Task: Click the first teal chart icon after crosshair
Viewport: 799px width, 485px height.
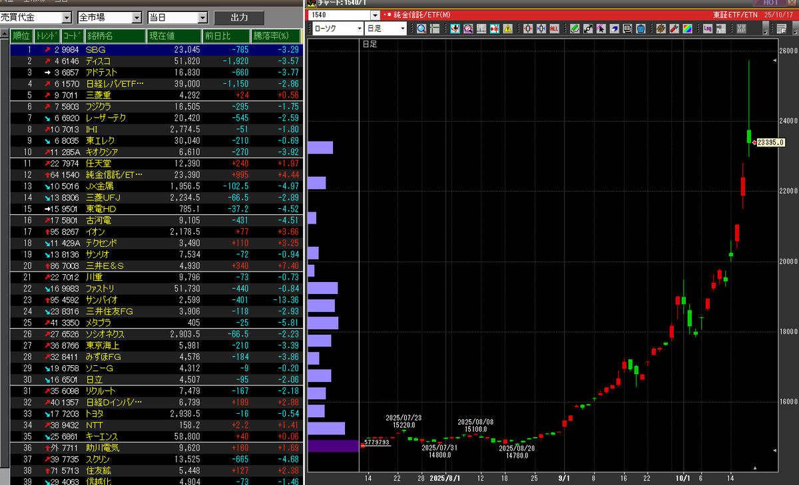Action: tap(455, 29)
